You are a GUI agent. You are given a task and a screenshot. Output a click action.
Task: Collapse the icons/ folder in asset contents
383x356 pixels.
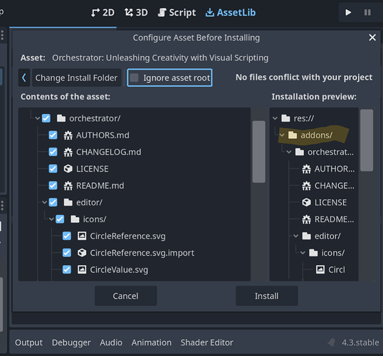pyautogui.click(x=51, y=219)
